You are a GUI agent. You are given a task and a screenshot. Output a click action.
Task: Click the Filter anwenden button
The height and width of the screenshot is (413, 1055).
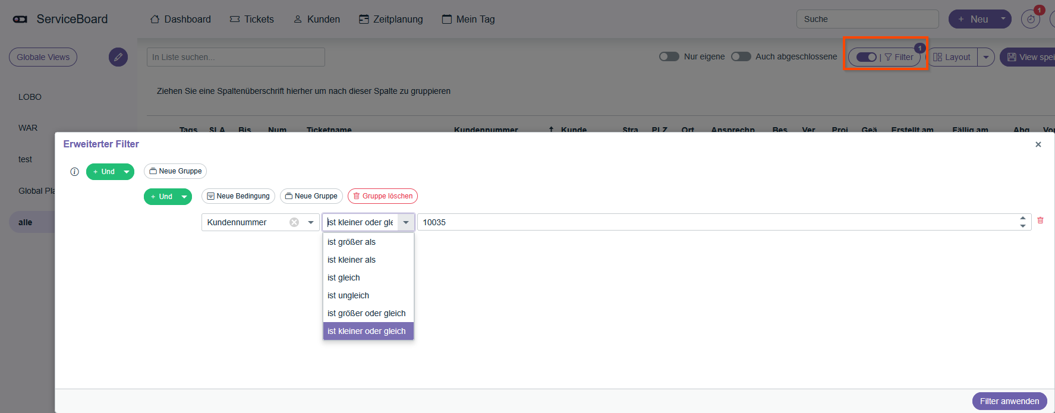[1009, 401]
